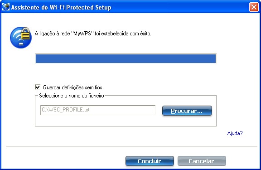This screenshot has height=170, width=261.
Task: Click the blue Wi-Fi padlock icon
Action: (x=21, y=38)
